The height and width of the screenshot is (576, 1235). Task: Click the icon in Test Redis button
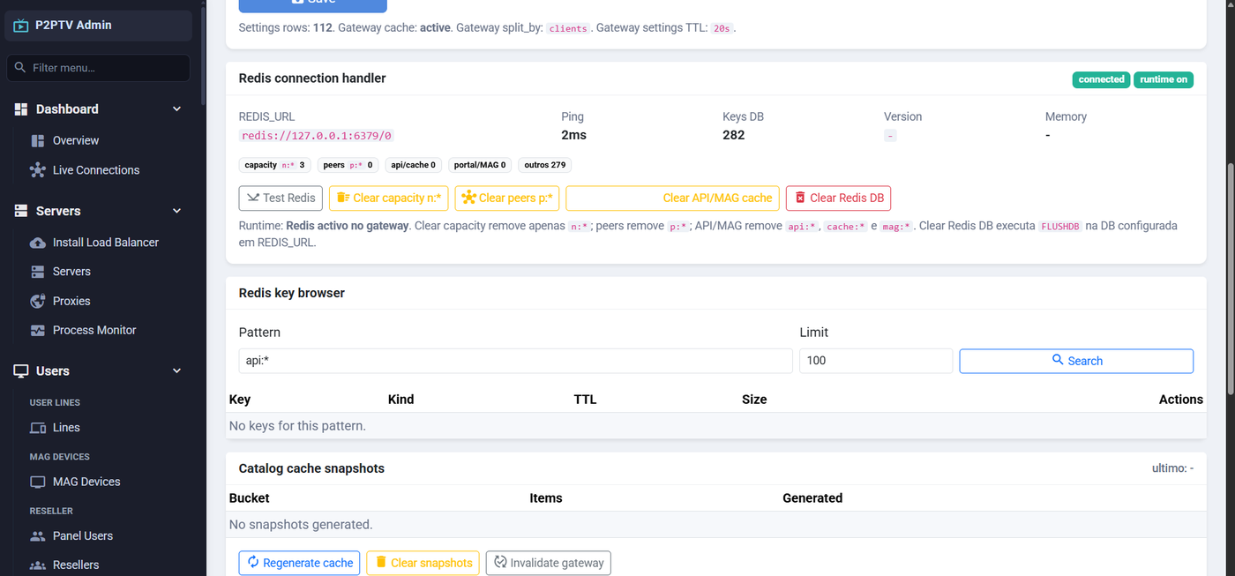pos(253,198)
